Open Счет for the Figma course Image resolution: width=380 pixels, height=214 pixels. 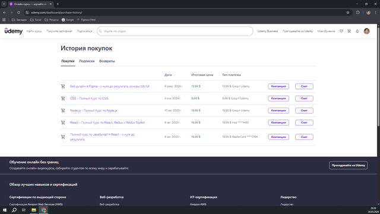click(304, 86)
